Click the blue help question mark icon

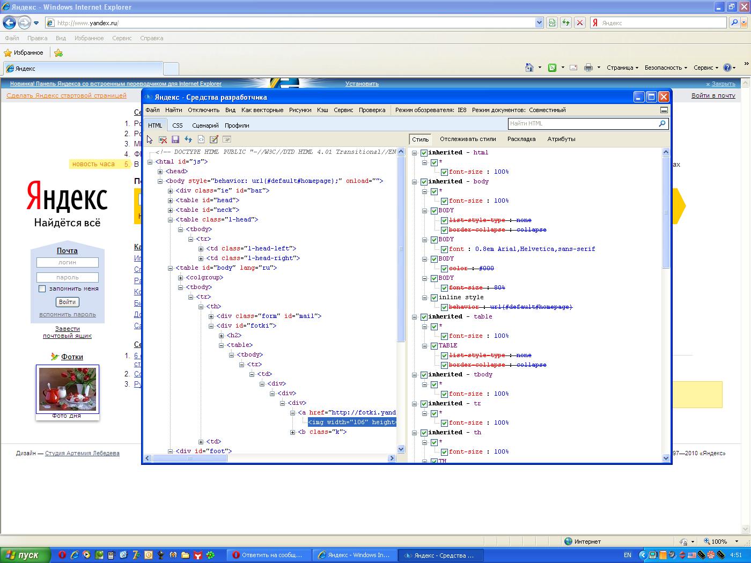(727, 68)
